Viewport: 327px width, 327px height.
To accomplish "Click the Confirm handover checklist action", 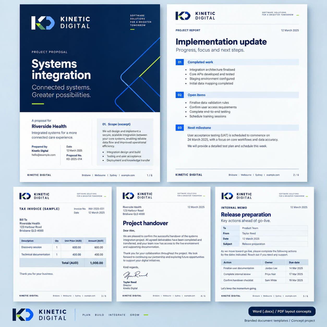I will [x=238, y=281].
